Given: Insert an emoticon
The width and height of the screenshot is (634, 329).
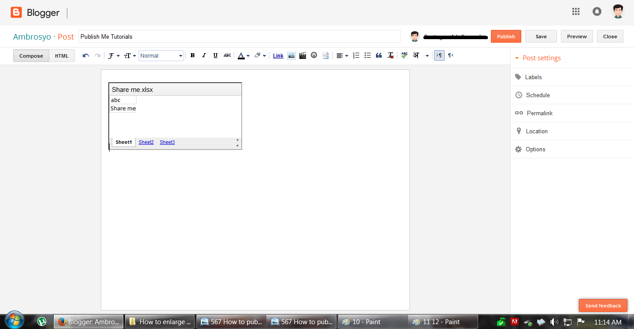Looking at the screenshot, I should (x=314, y=55).
